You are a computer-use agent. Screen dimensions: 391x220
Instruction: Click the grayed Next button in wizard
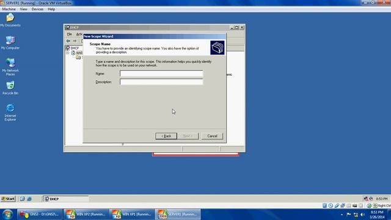[188, 136]
